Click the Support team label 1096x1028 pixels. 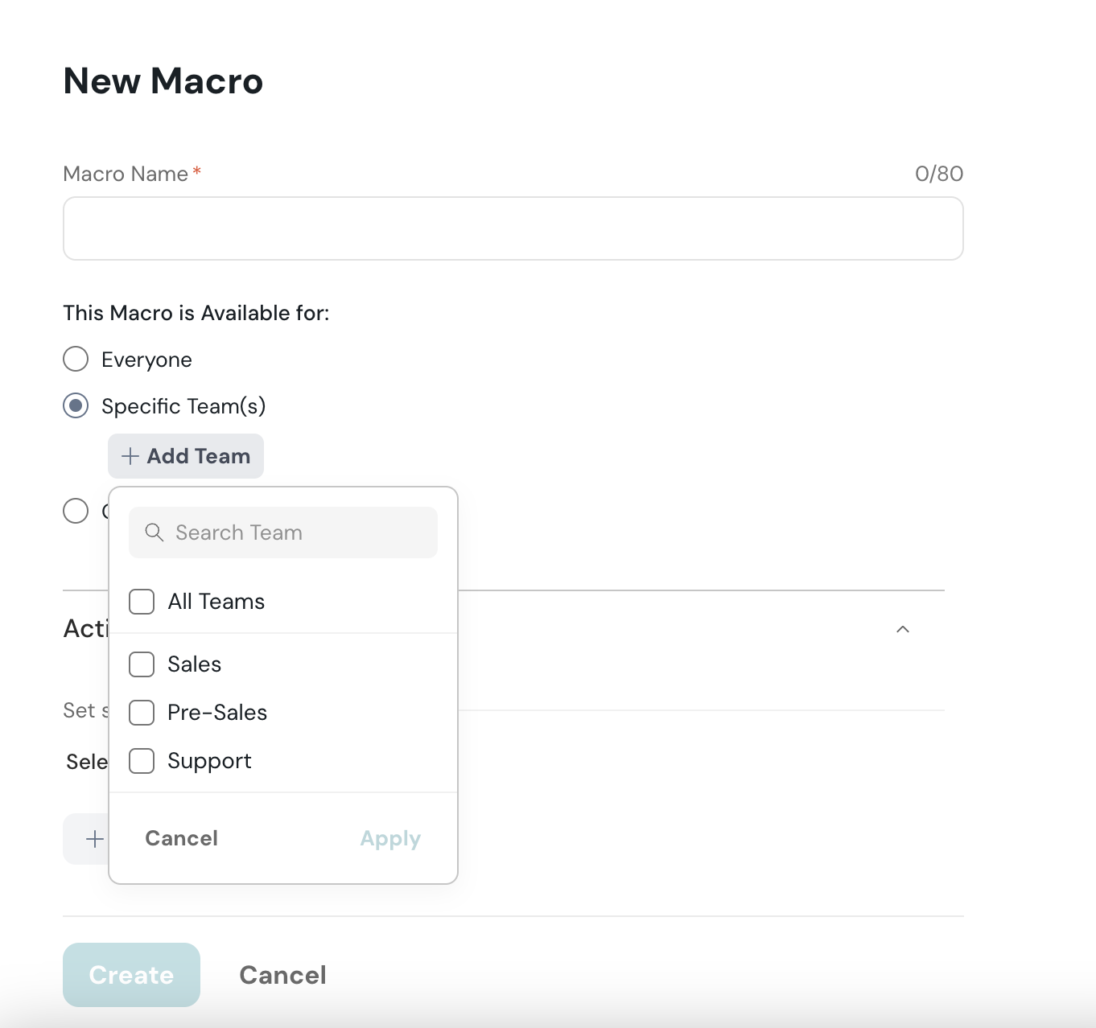(x=209, y=761)
